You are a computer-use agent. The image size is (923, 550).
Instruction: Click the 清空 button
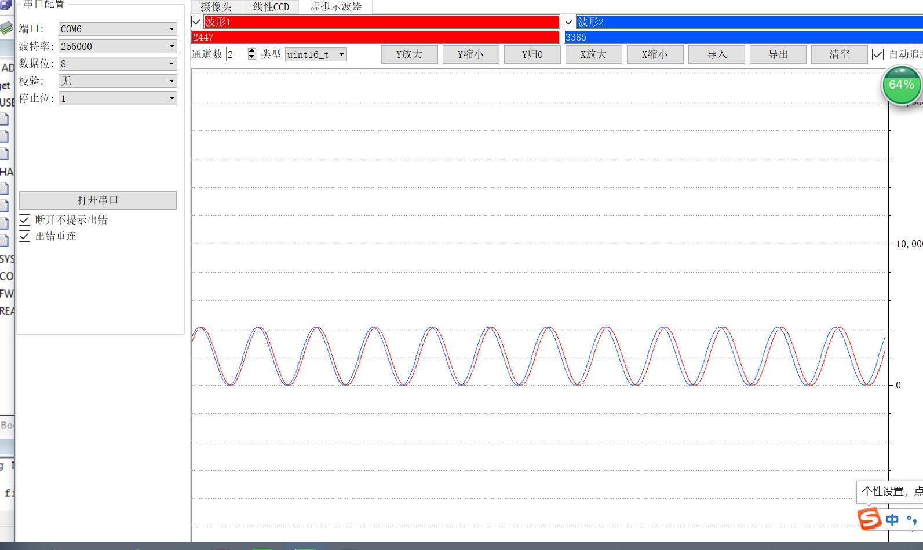(x=839, y=54)
